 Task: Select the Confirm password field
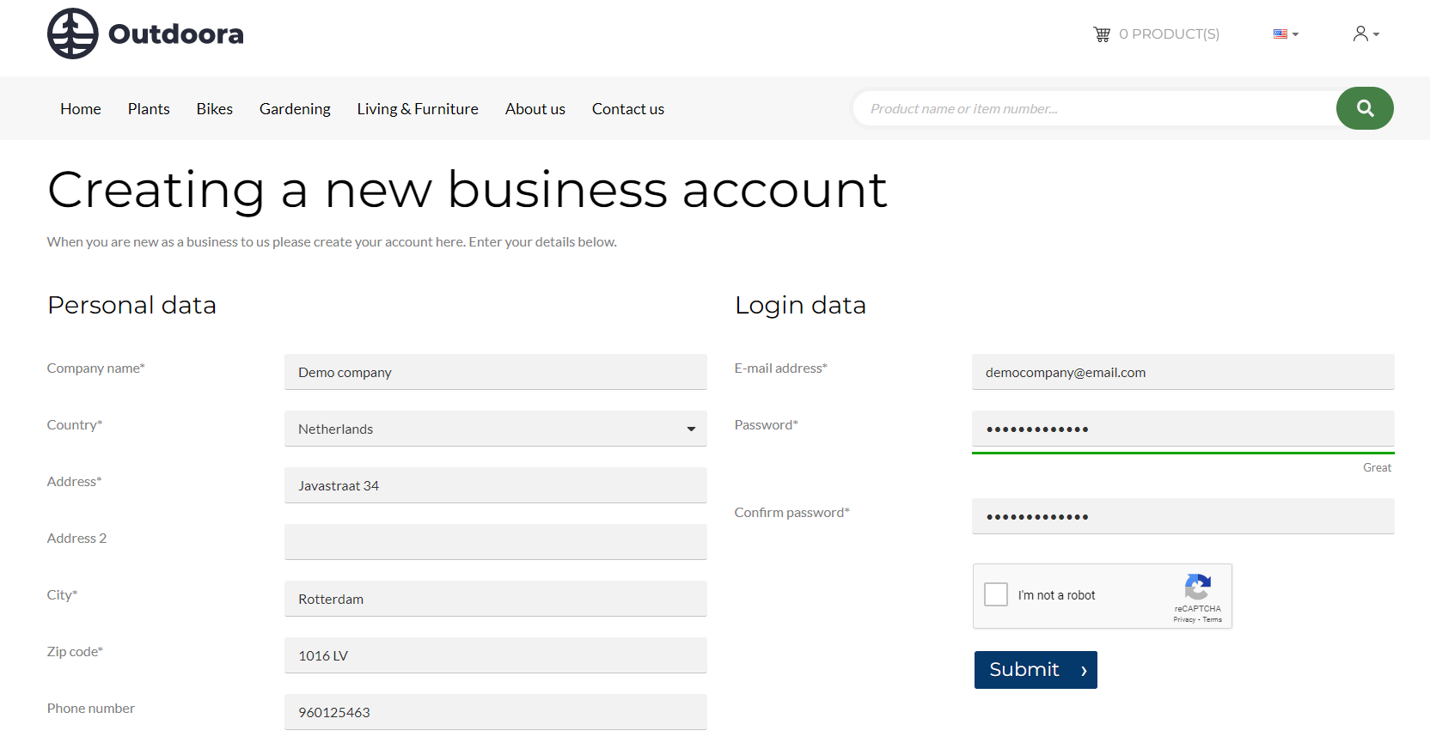pos(1182,516)
